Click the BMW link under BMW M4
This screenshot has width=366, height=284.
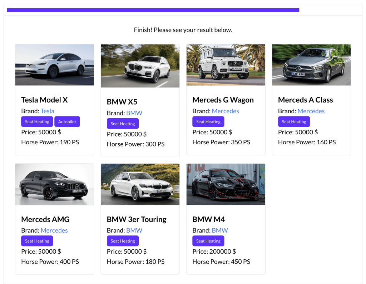point(220,230)
